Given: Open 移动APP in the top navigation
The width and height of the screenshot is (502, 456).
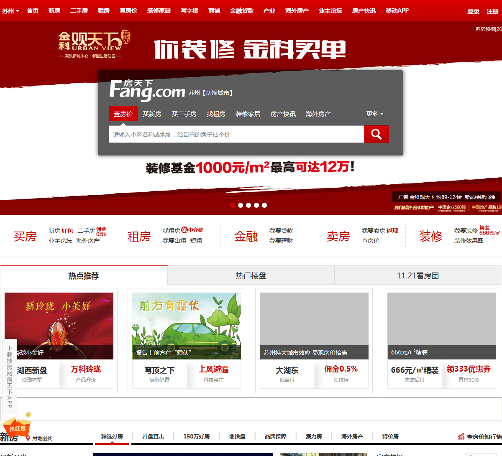Looking at the screenshot, I should pyautogui.click(x=397, y=10).
